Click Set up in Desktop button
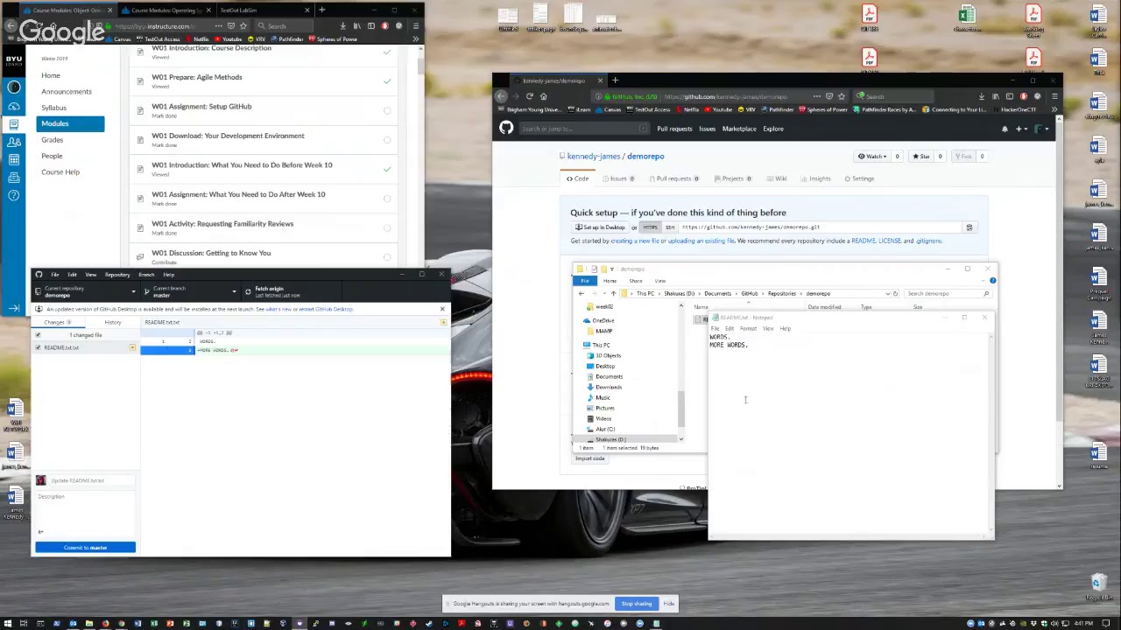1121x630 pixels. (600, 227)
